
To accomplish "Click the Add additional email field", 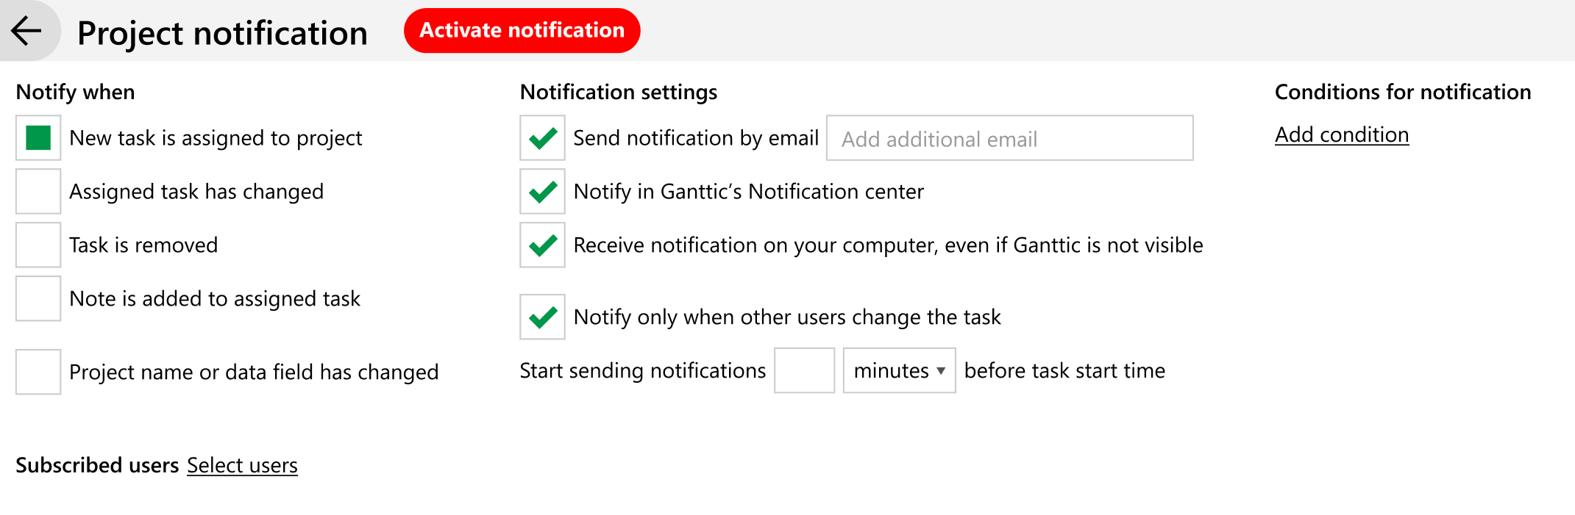I will click(1009, 138).
